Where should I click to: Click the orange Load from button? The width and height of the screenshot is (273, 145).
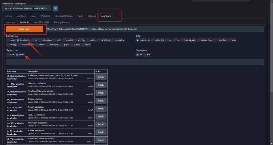point(25,29)
